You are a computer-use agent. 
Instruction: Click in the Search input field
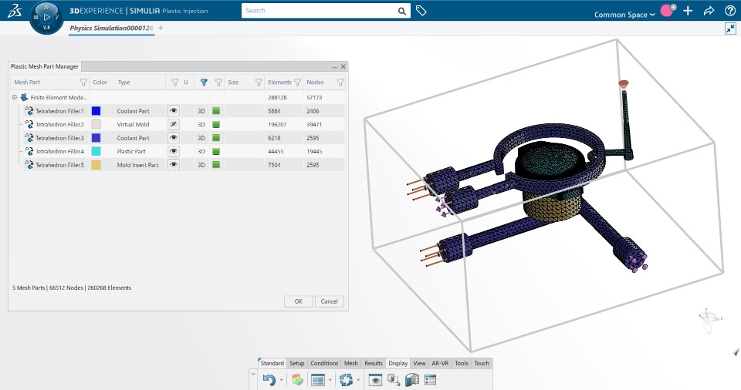coord(320,11)
